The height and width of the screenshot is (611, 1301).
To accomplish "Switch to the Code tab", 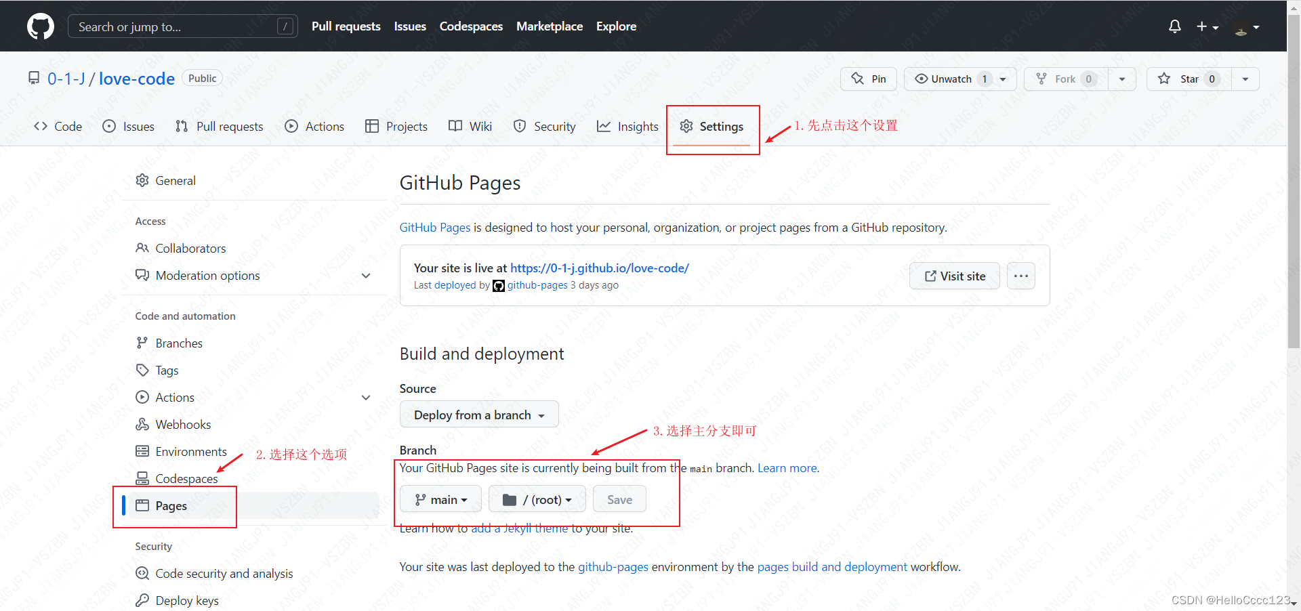I will (58, 126).
